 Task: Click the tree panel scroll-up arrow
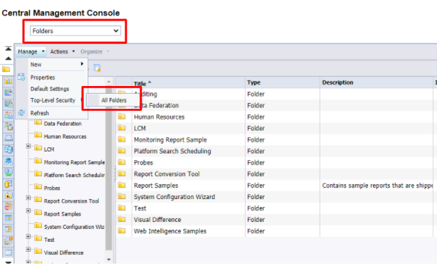pos(109,82)
